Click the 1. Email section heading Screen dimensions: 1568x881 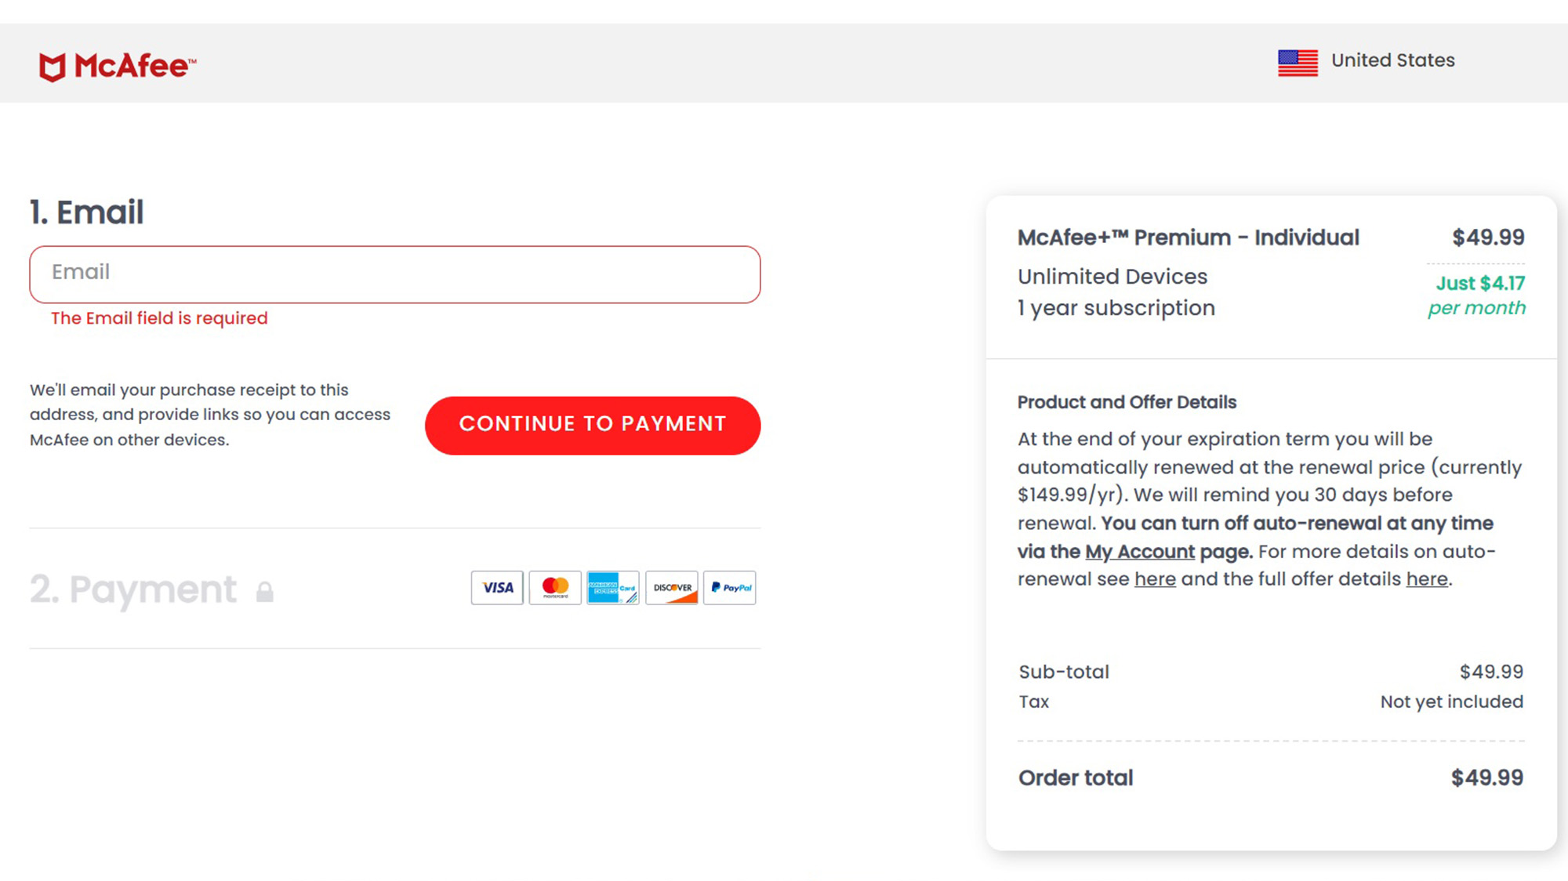point(87,212)
